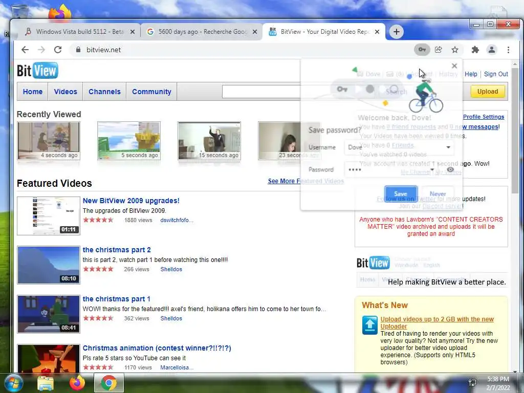524x393 pixels.
Task: Open Windows Explorer from the taskbar
Action: 46,383
